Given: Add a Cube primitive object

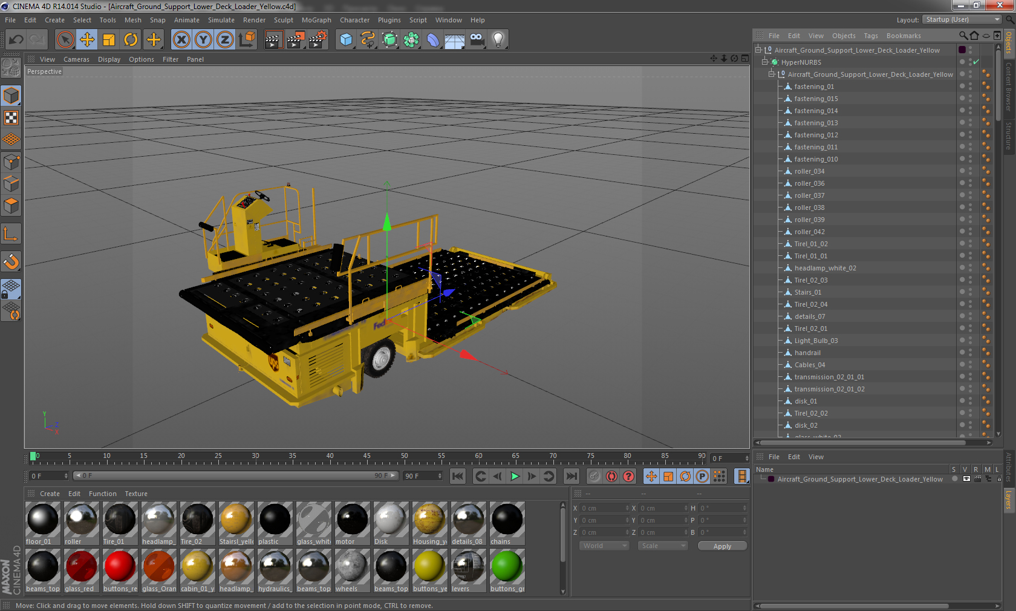Looking at the screenshot, I should point(346,40).
